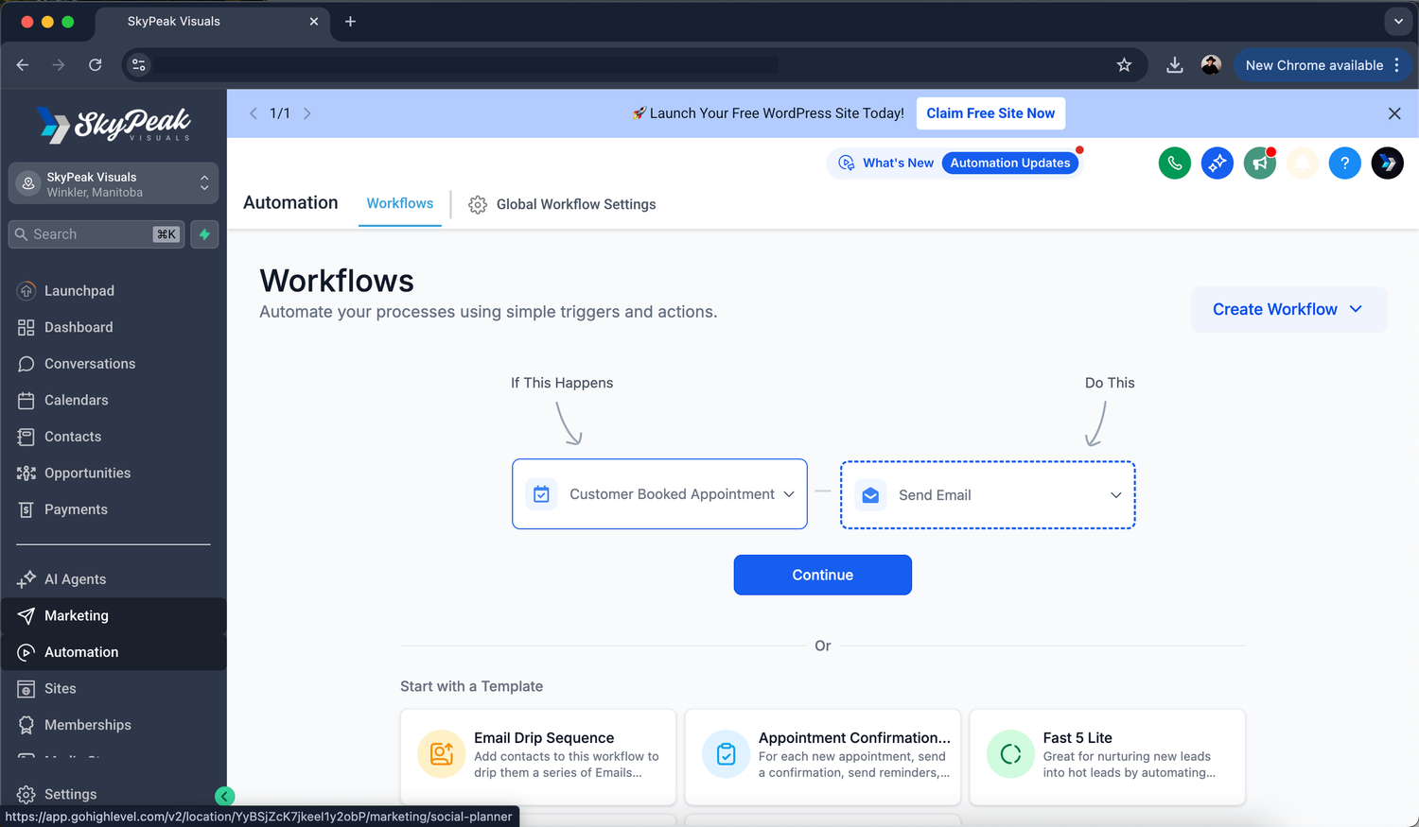Click the sidebar Search field
Viewport: 1419px width, 827px height.
[96, 234]
